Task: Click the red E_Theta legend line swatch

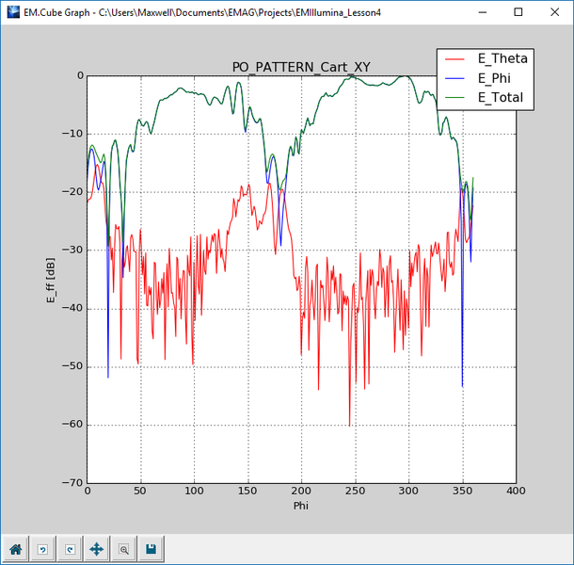Action: coord(457,59)
